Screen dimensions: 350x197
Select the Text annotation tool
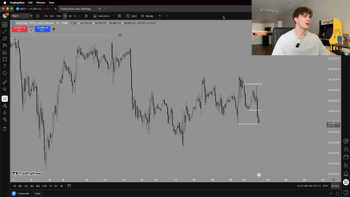click(x=5, y=66)
